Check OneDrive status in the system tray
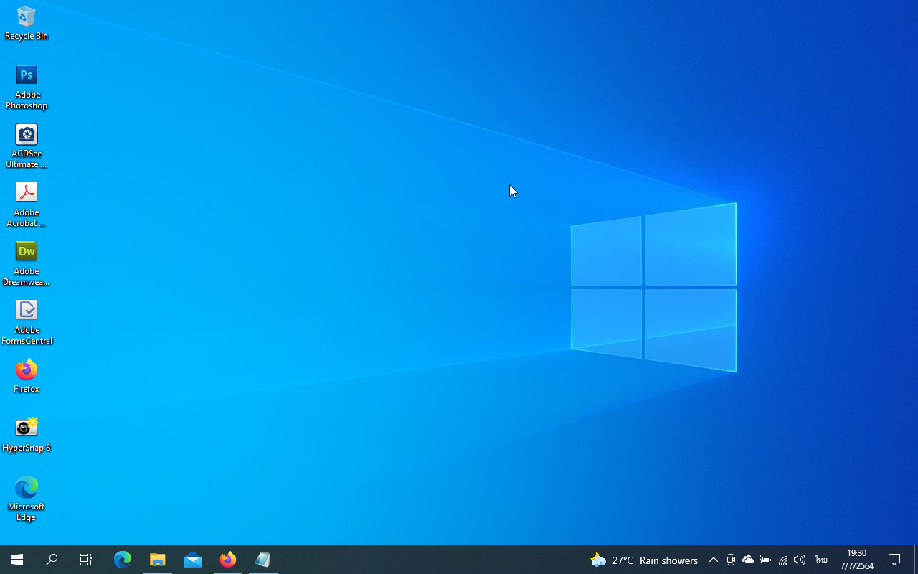The image size is (918, 574). pyautogui.click(x=748, y=560)
